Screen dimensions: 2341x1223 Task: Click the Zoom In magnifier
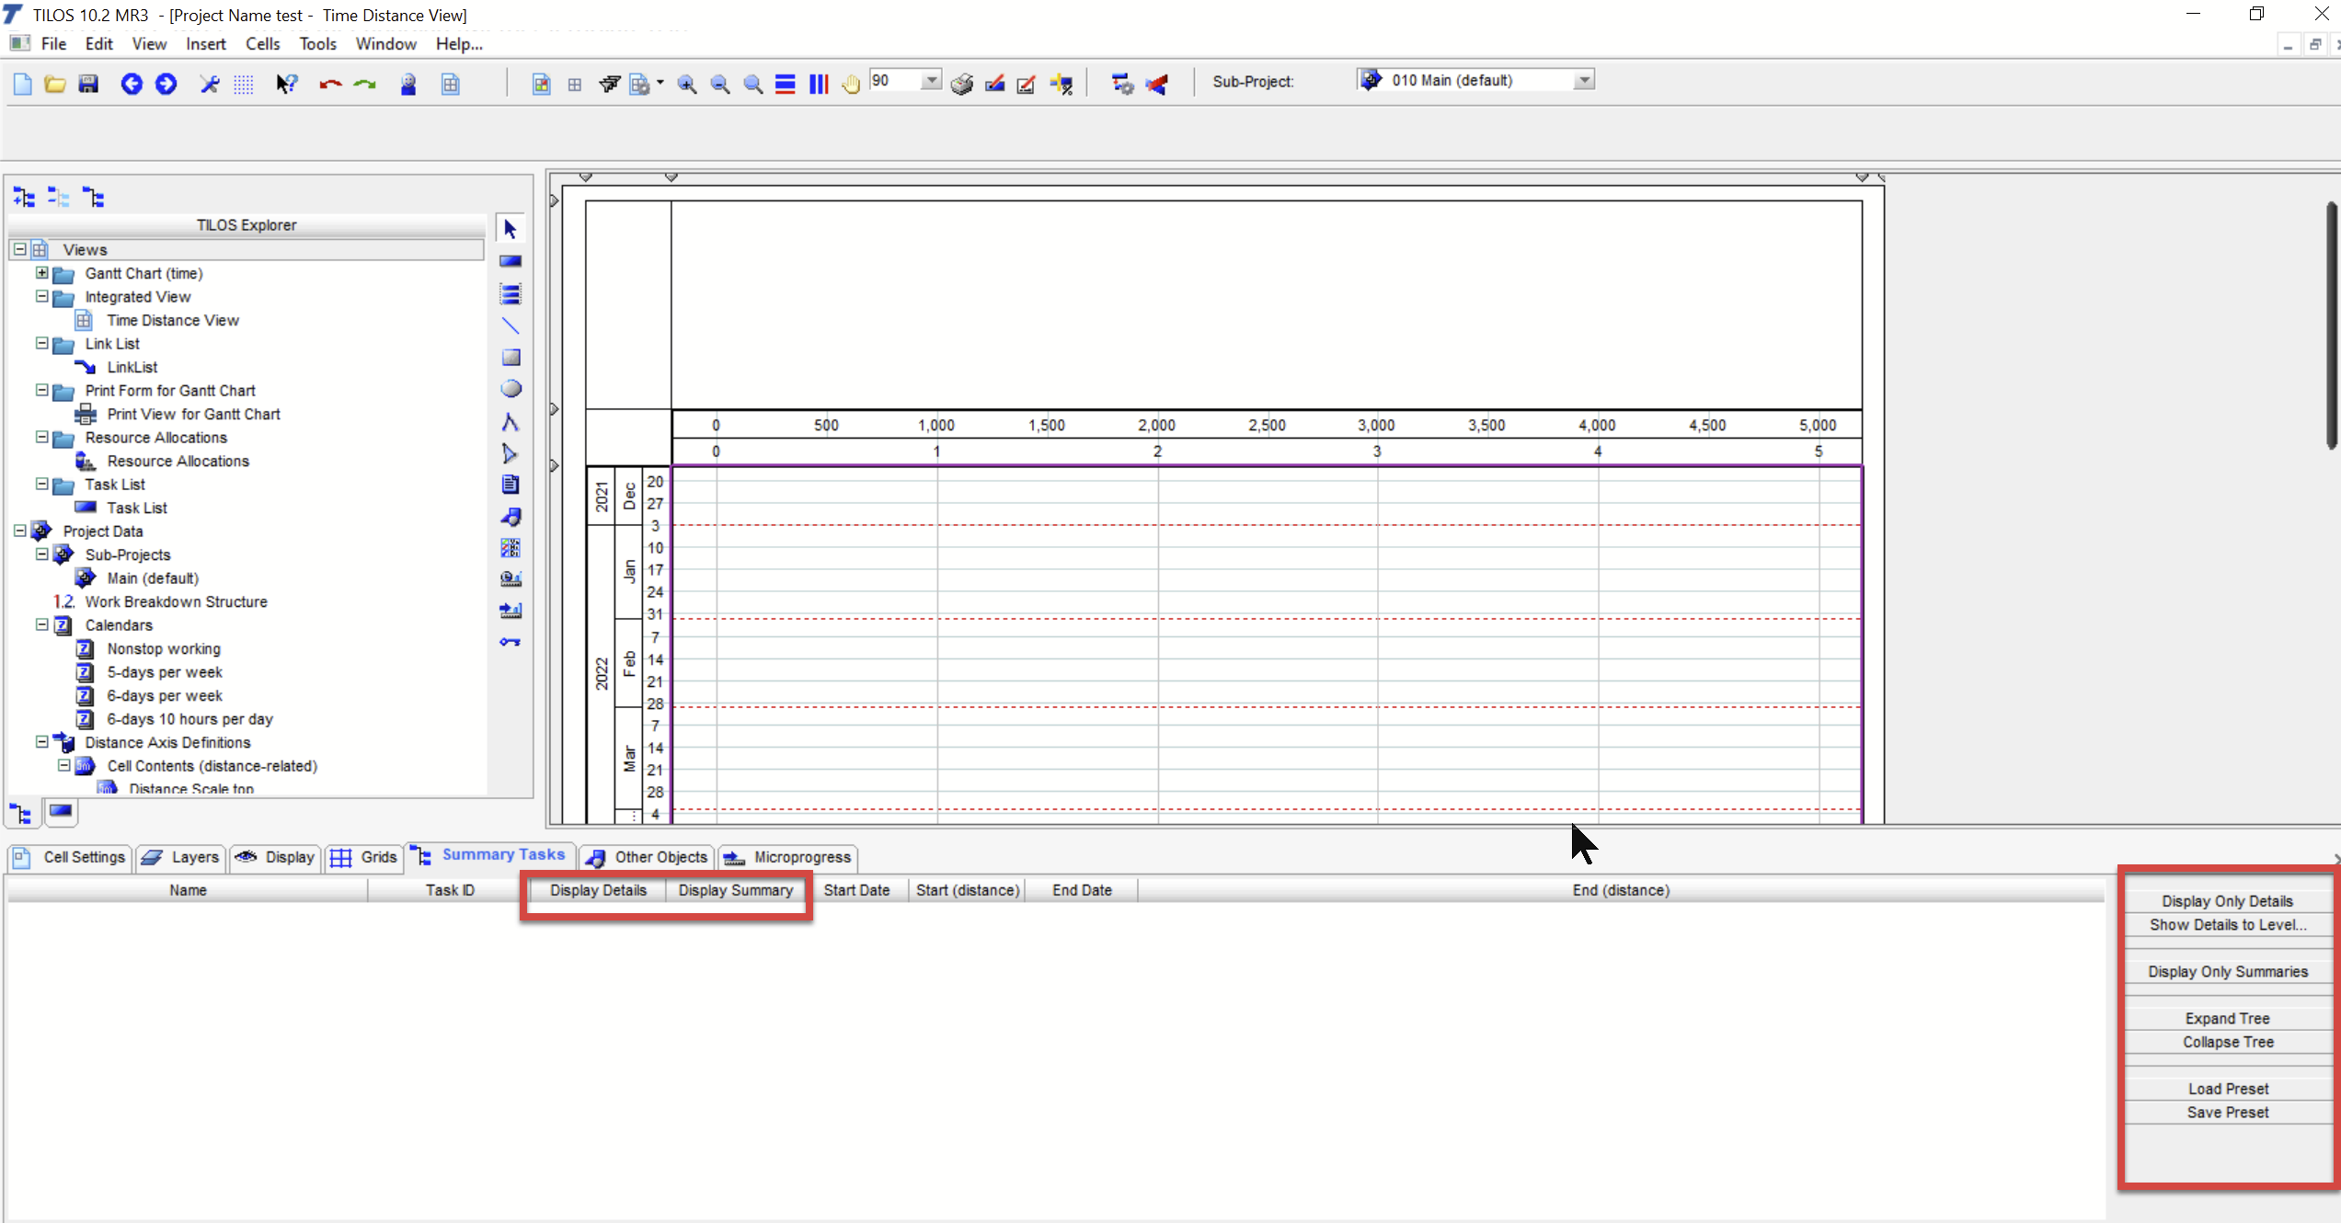[686, 84]
